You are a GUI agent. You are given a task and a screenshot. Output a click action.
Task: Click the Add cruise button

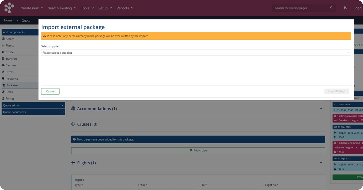click(198, 150)
